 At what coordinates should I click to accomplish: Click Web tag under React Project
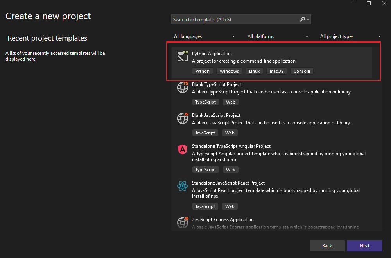coord(230,206)
